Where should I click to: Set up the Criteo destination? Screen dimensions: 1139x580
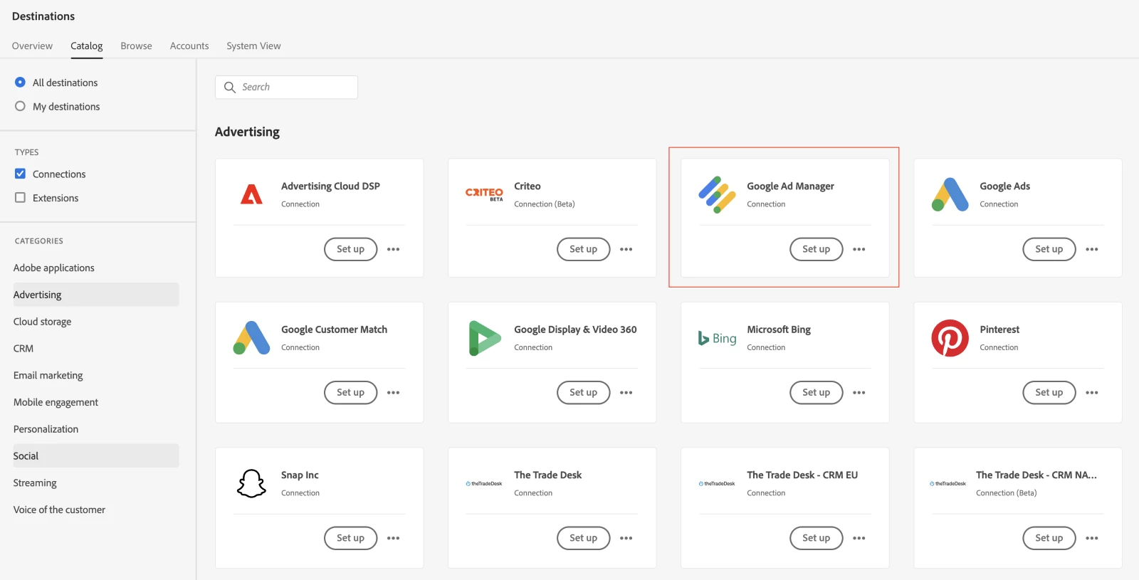coord(583,249)
